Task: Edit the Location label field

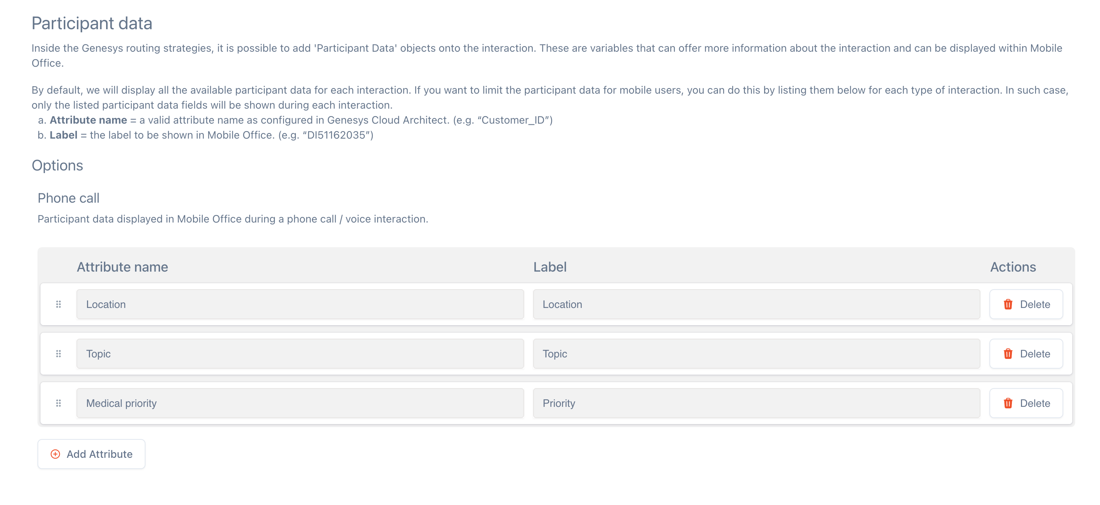Action: pyautogui.click(x=756, y=304)
